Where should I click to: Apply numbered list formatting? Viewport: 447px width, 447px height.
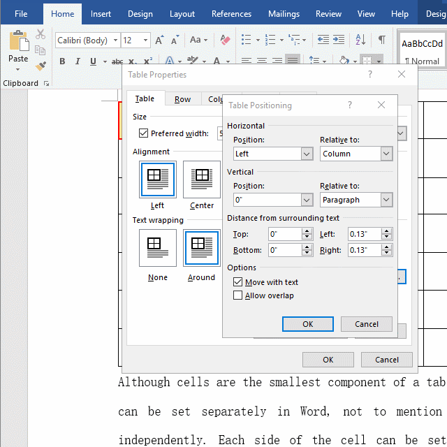(x=270, y=40)
